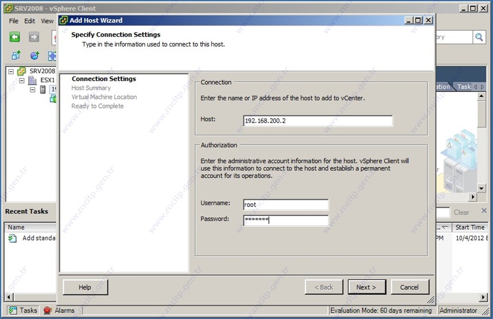Click the sort arrow column header left of Start Time
Screen dimensions: 493x319
(443, 227)
